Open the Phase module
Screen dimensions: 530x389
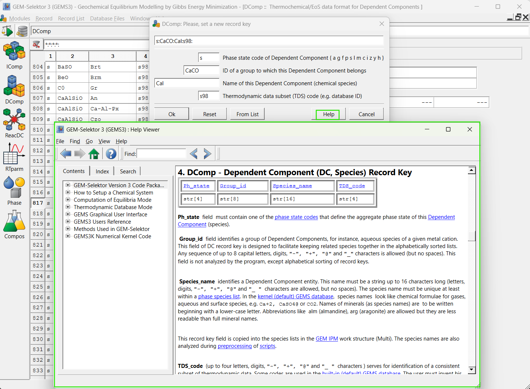pyautogui.click(x=14, y=191)
